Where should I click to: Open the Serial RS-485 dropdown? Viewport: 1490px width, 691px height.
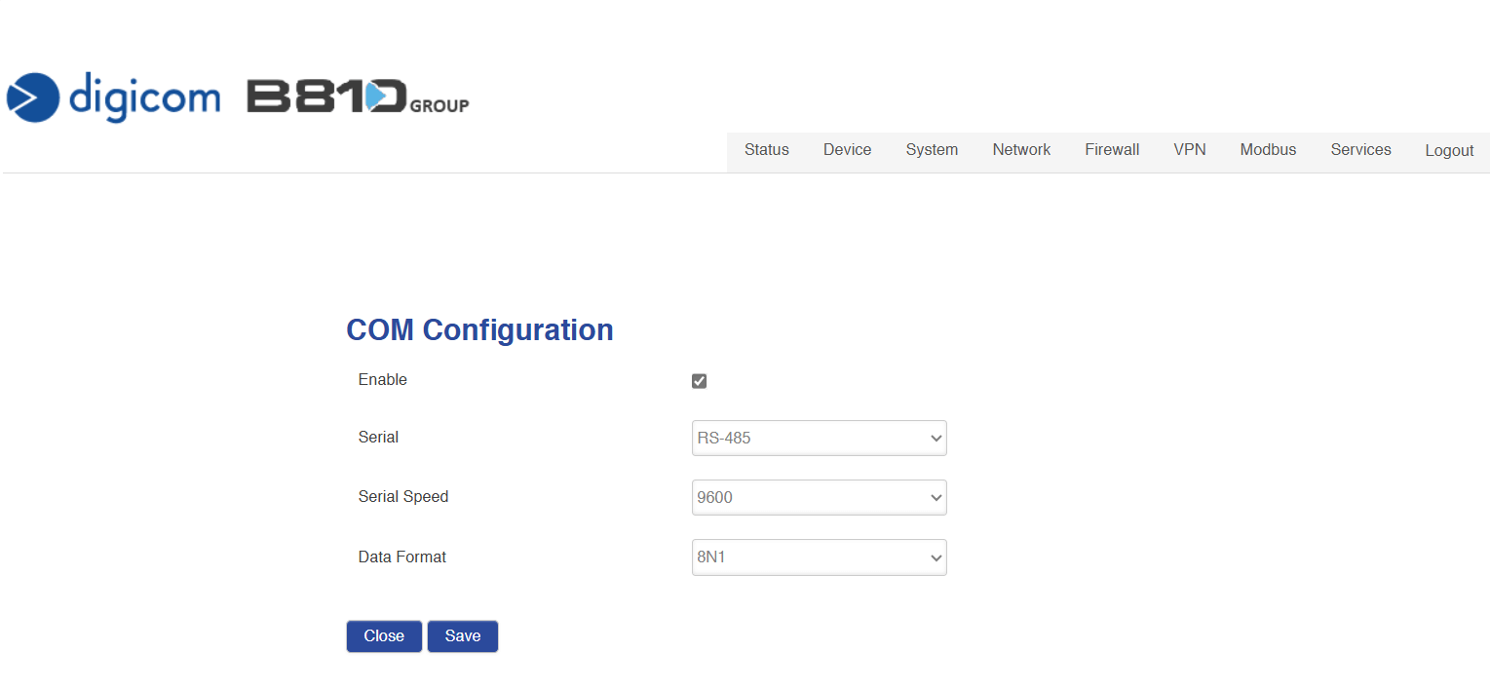819,439
